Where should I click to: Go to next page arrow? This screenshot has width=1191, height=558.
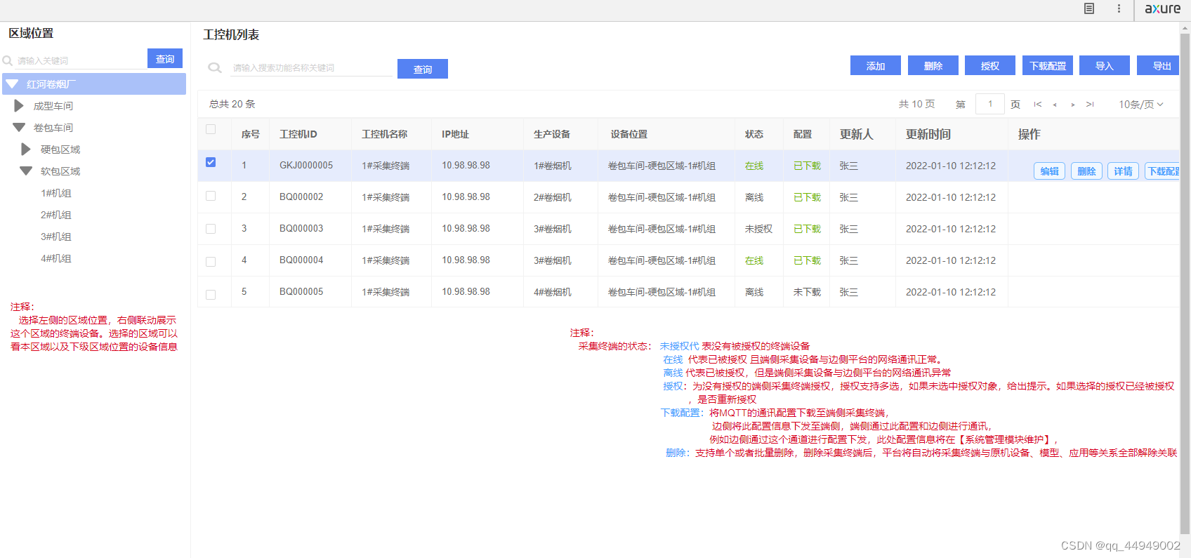[x=1073, y=105]
